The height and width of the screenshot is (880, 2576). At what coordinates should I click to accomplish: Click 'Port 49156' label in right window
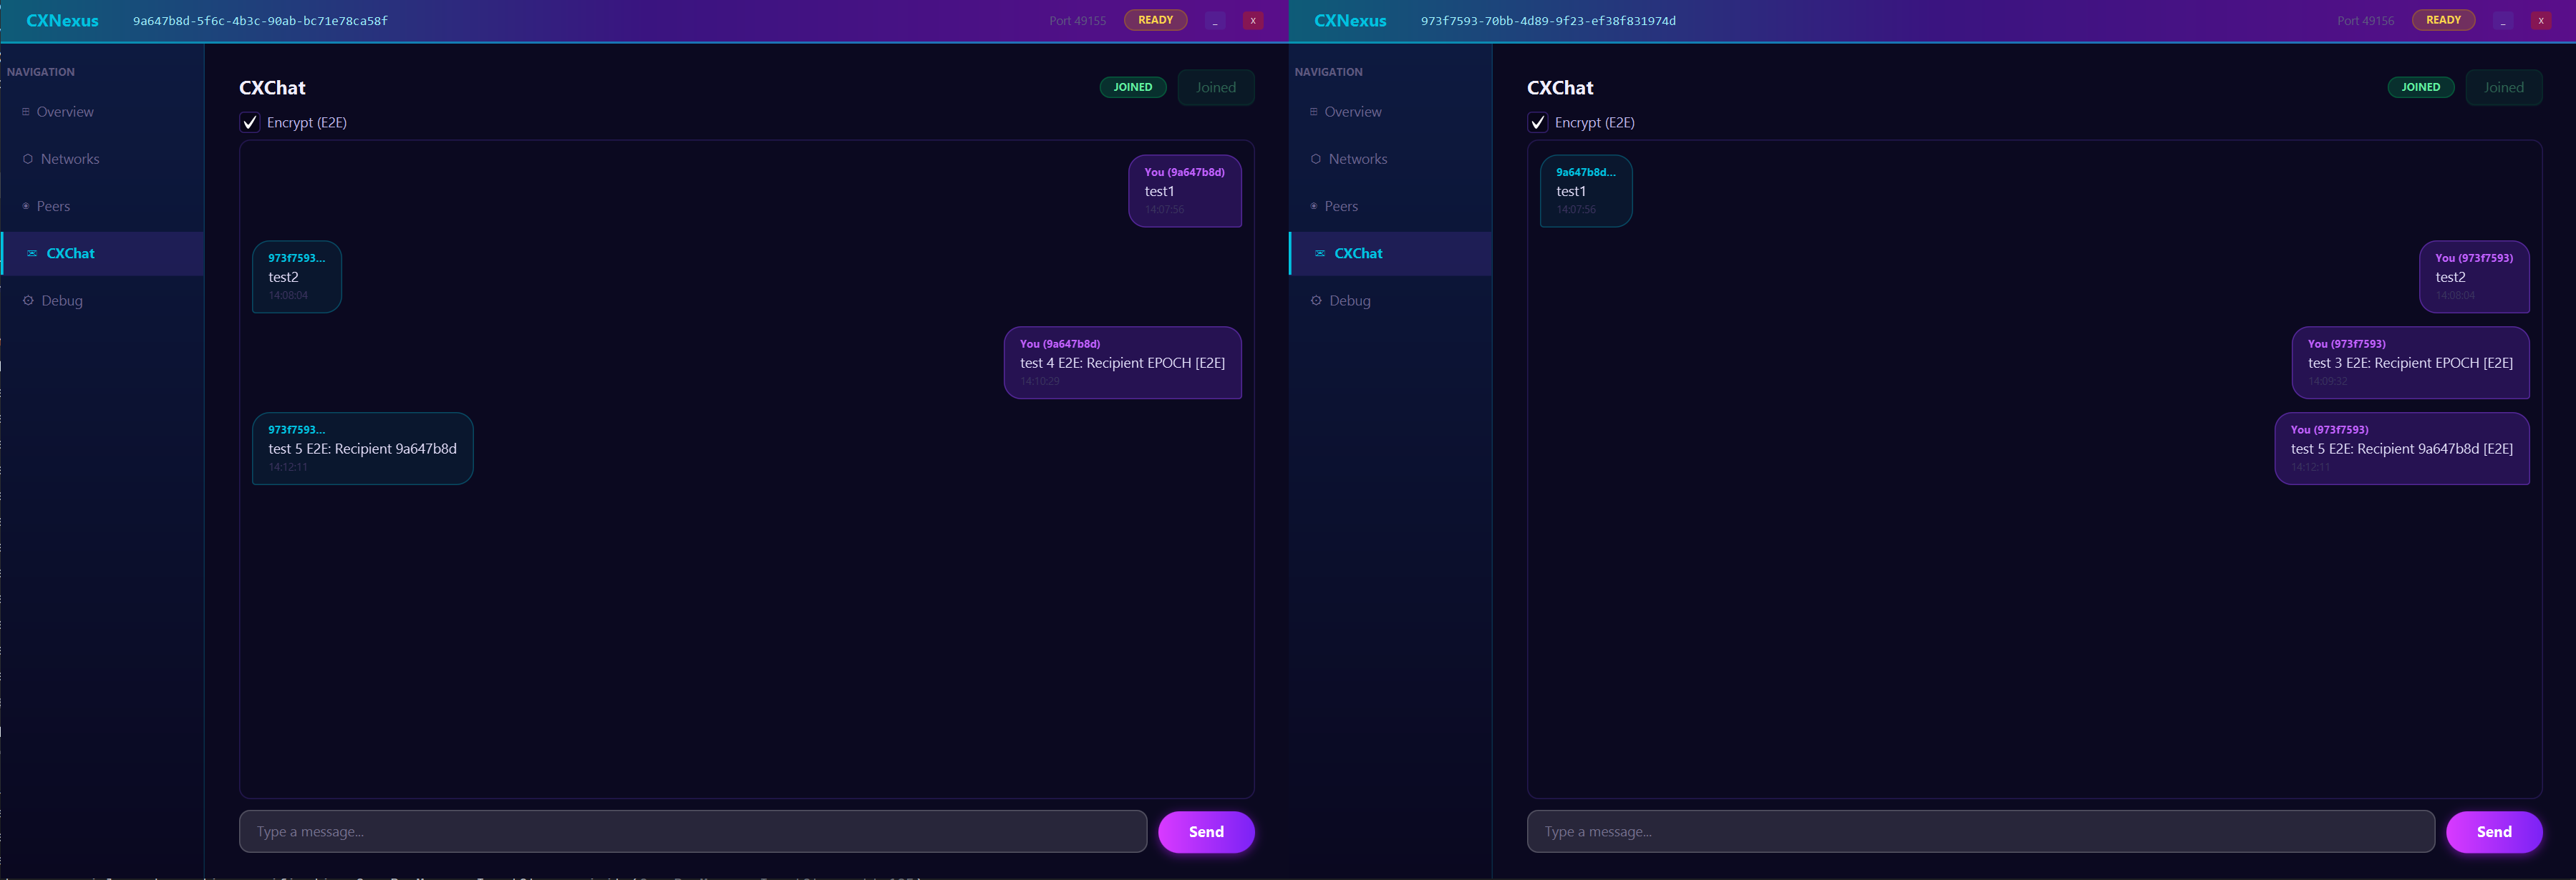2366,21
